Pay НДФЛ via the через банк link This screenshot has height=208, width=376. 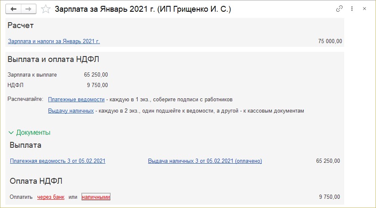51,197
